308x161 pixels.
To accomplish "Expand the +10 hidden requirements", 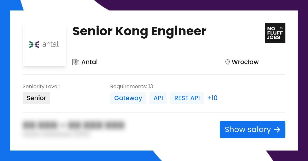I will [x=212, y=98].
